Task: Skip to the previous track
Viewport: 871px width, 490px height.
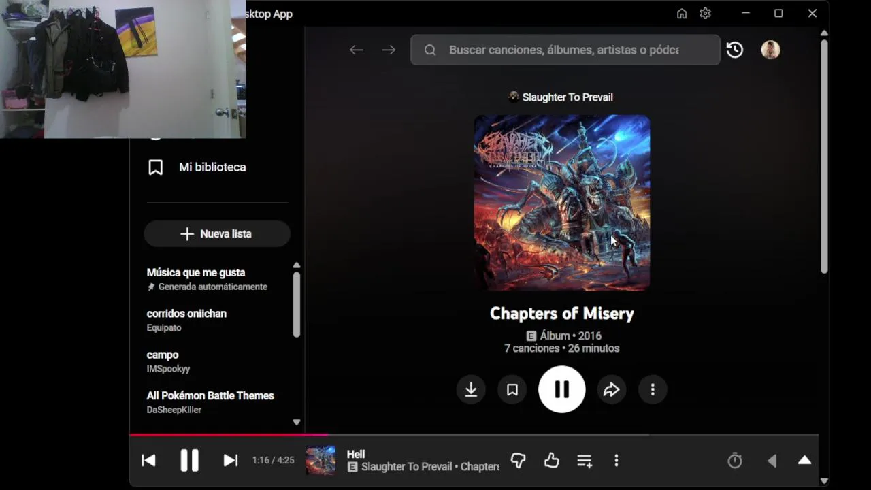Action: pos(148,461)
